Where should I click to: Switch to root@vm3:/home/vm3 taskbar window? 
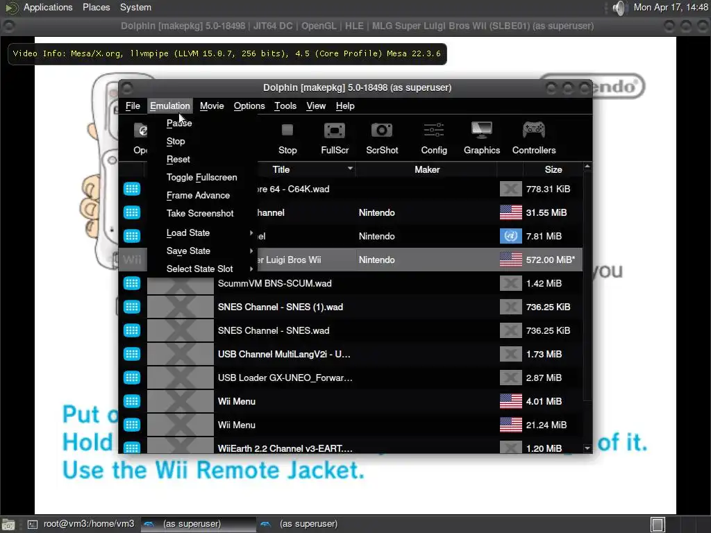point(82,524)
